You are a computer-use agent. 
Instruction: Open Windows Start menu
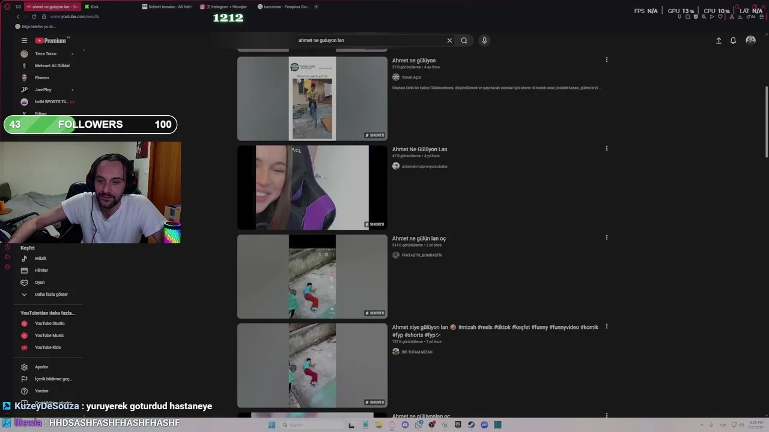(272, 425)
